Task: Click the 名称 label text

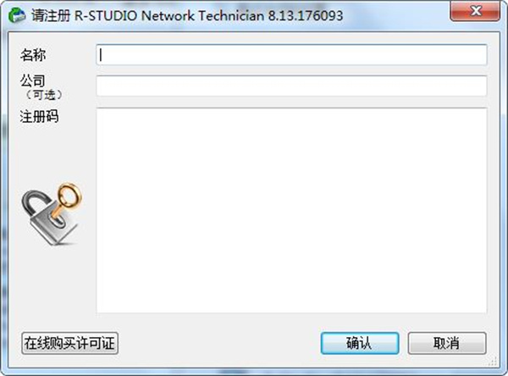Action: coord(33,55)
